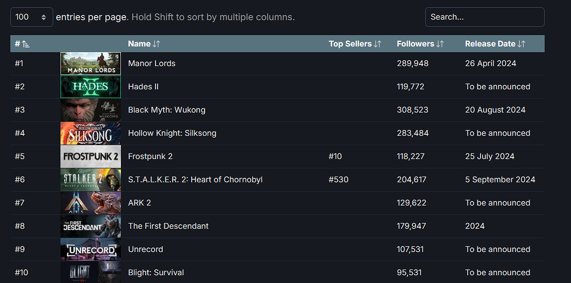Open the entries per page dropdown
The width and height of the screenshot is (571, 283).
32,17
